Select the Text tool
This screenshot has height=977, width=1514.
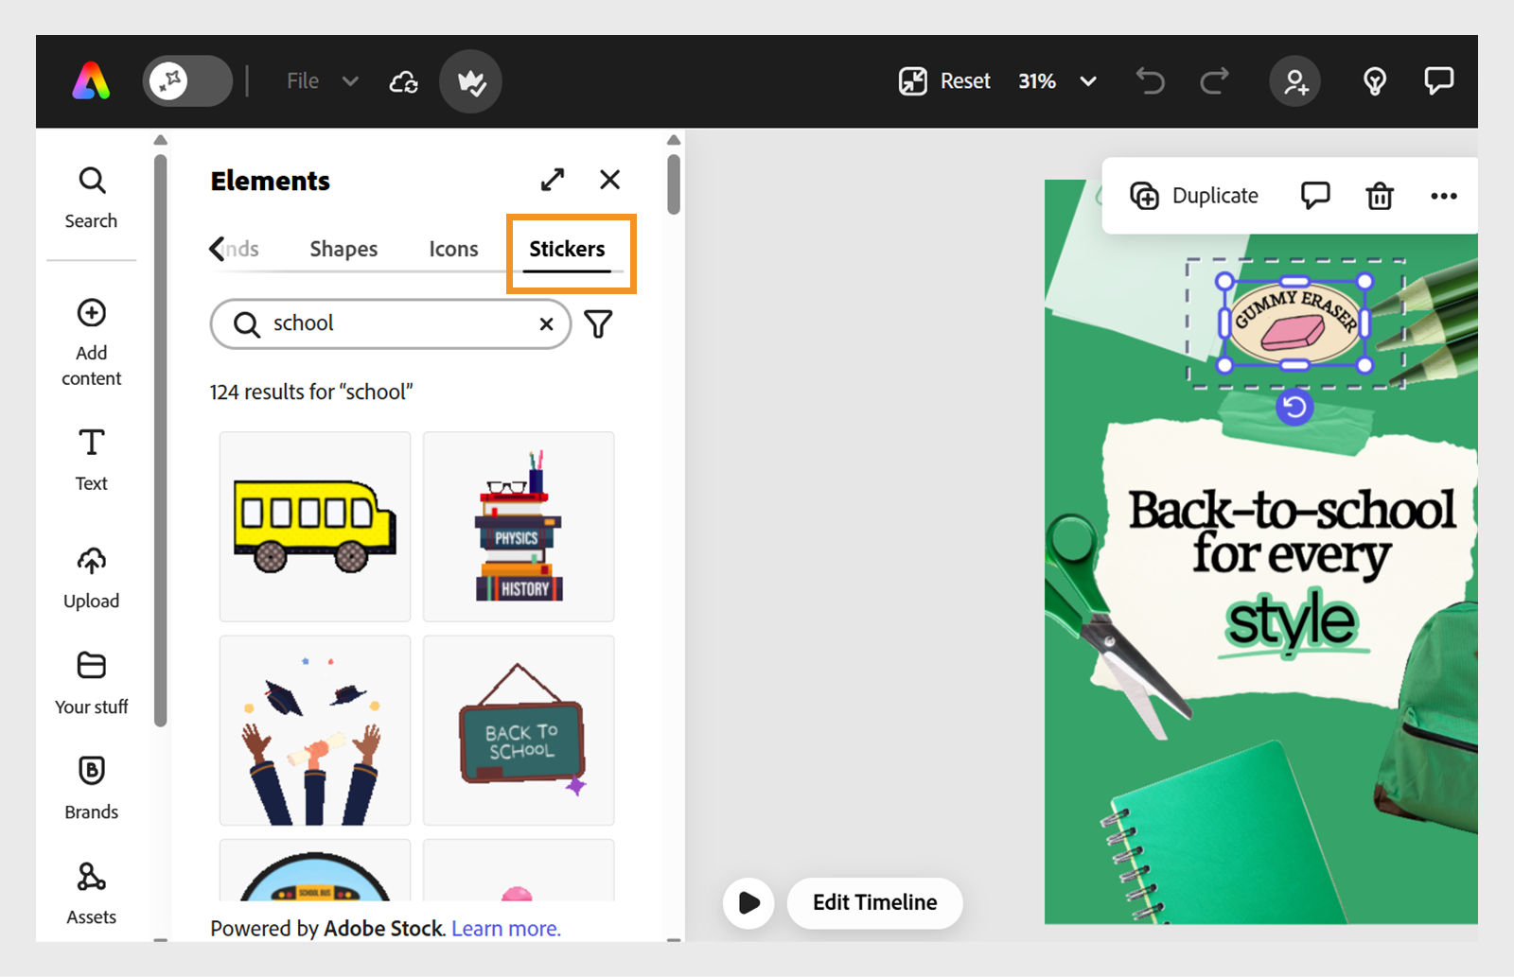[91, 459]
